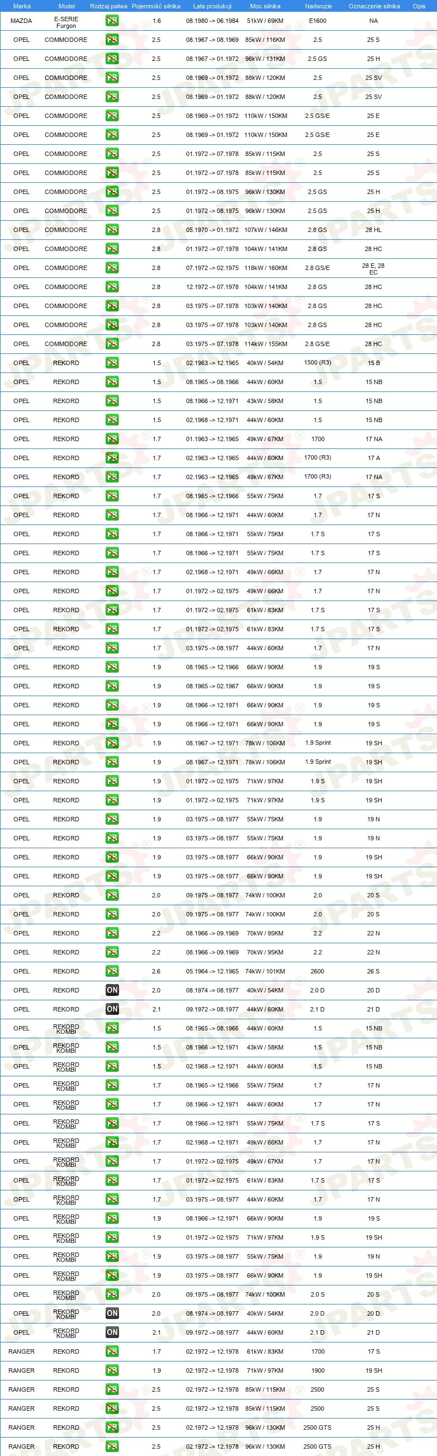Click the Rodzaj paliwa column header
437x1456 pixels.
(108, 6)
